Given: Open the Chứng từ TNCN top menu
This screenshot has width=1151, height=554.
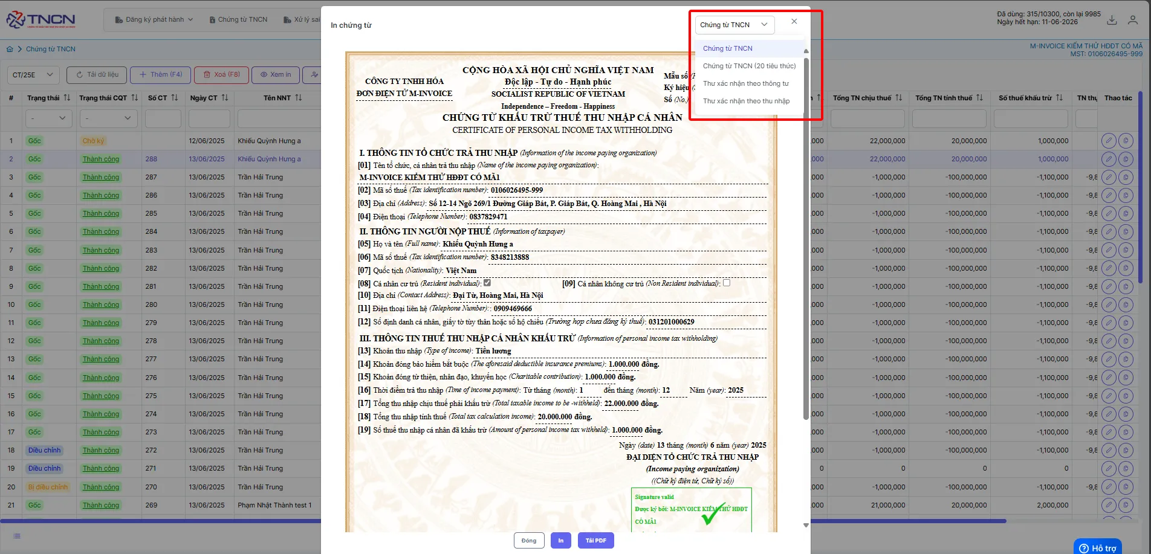Looking at the screenshot, I should [x=238, y=20].
